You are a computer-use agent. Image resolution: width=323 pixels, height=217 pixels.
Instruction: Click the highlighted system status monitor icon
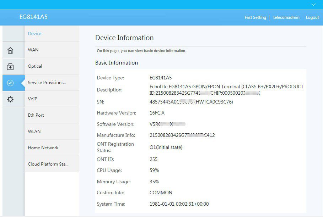10,83
